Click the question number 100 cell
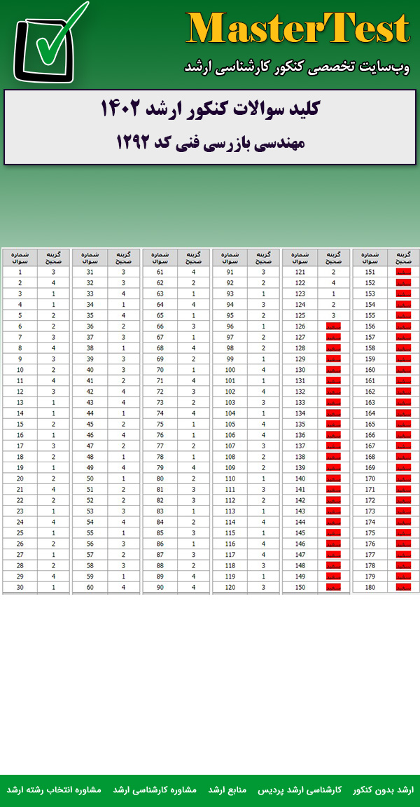 [230, 369]
